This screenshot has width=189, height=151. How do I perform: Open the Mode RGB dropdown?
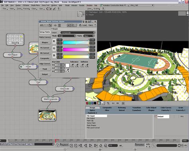click(67, 36)
